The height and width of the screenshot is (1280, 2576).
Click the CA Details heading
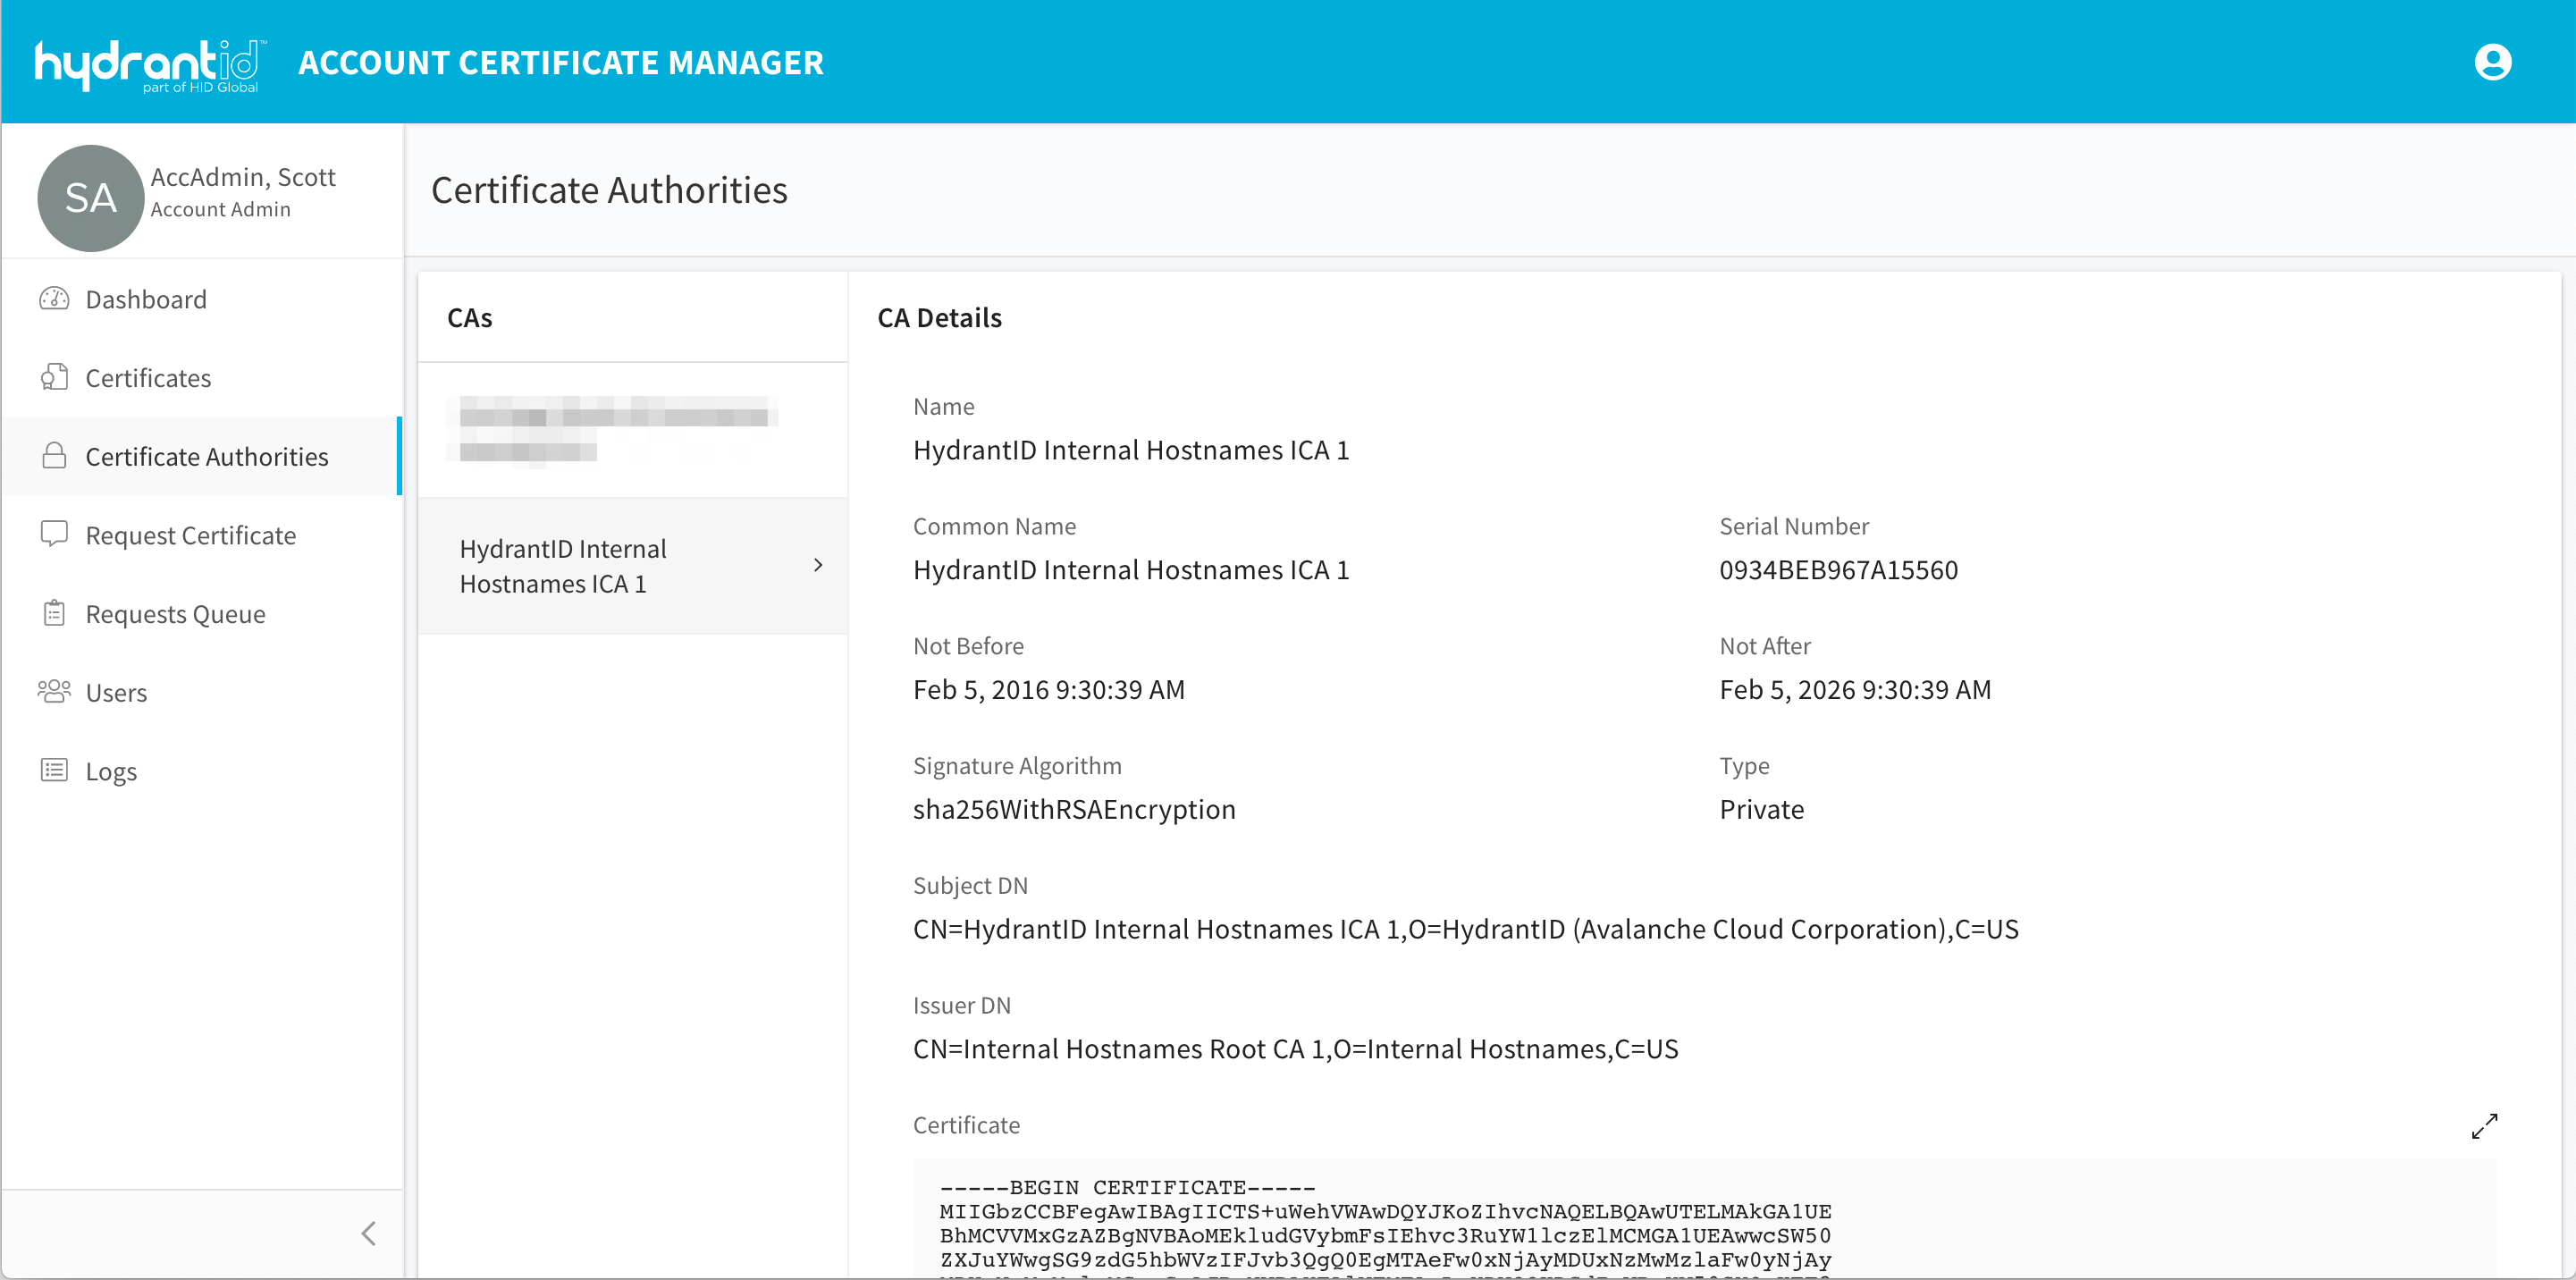pyautogui.click(x=939, y=318)
